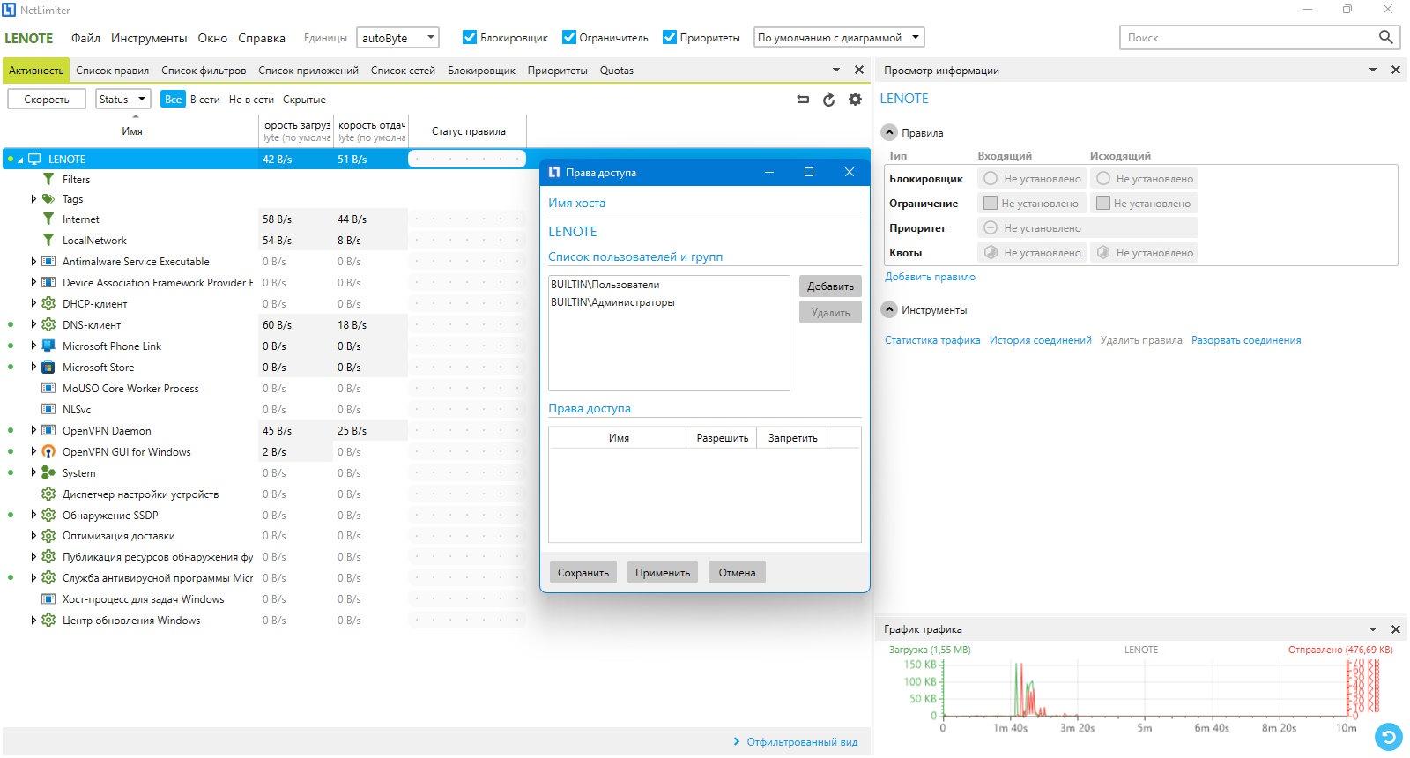Screen dimensions: 1410x758
Task: Collapse the Правила section
Action: point(889,133)
